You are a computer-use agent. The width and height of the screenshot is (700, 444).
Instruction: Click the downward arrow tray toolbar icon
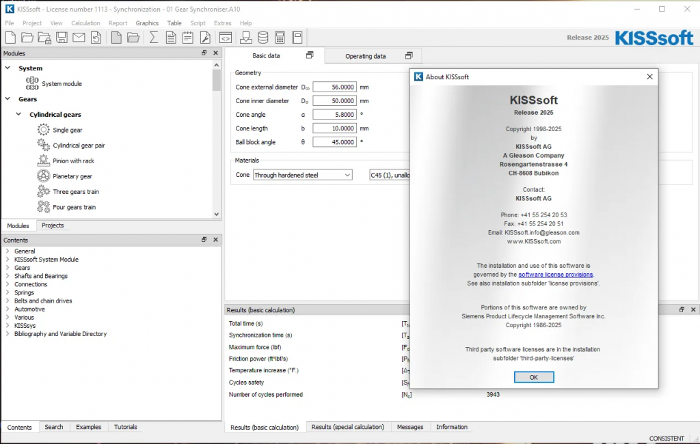[245, 38]
